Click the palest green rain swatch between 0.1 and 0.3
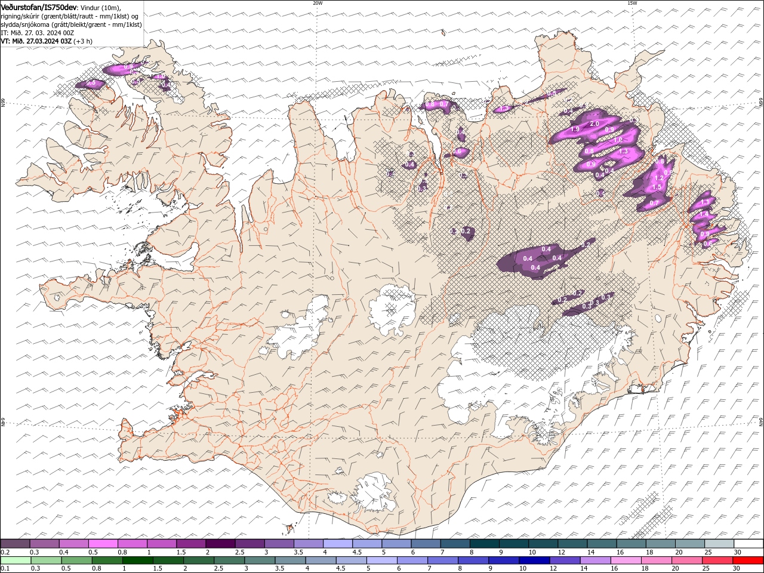Screen dimensions: 764x573 16,560
